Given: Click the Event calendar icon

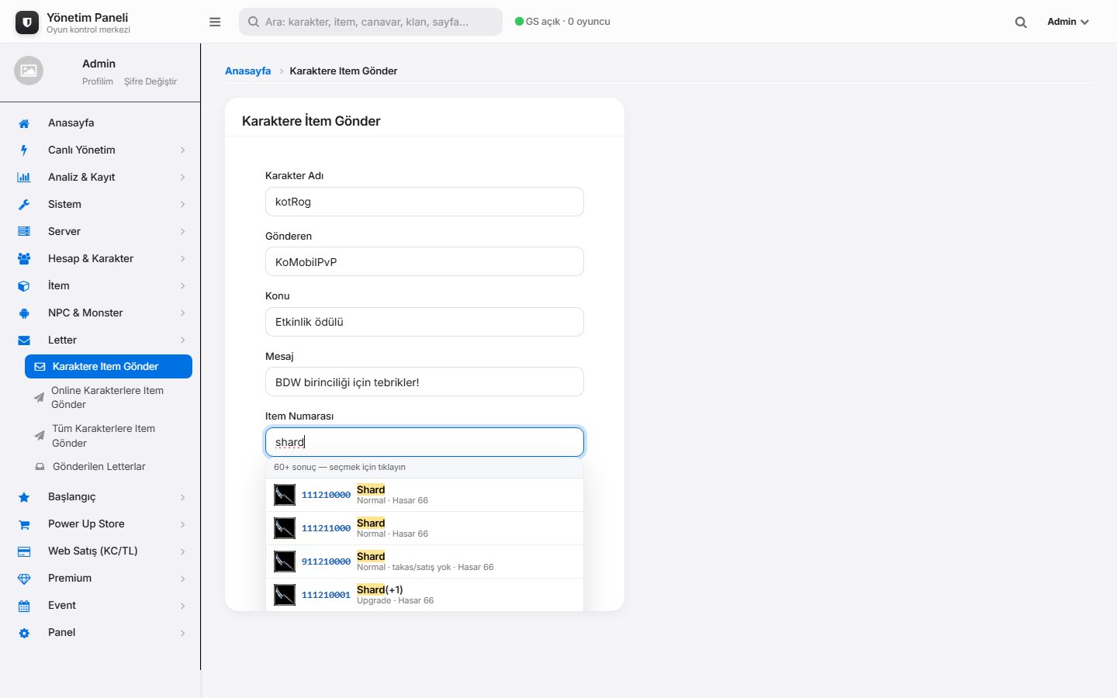Looking at the screenshot, I should (x=24, y=606).
